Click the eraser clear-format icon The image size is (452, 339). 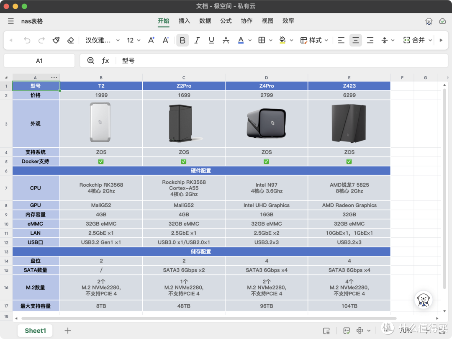pos(71,40)
